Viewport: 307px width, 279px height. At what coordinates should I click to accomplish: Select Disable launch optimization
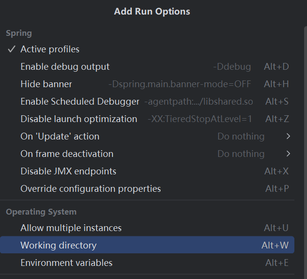coord(79,119)
